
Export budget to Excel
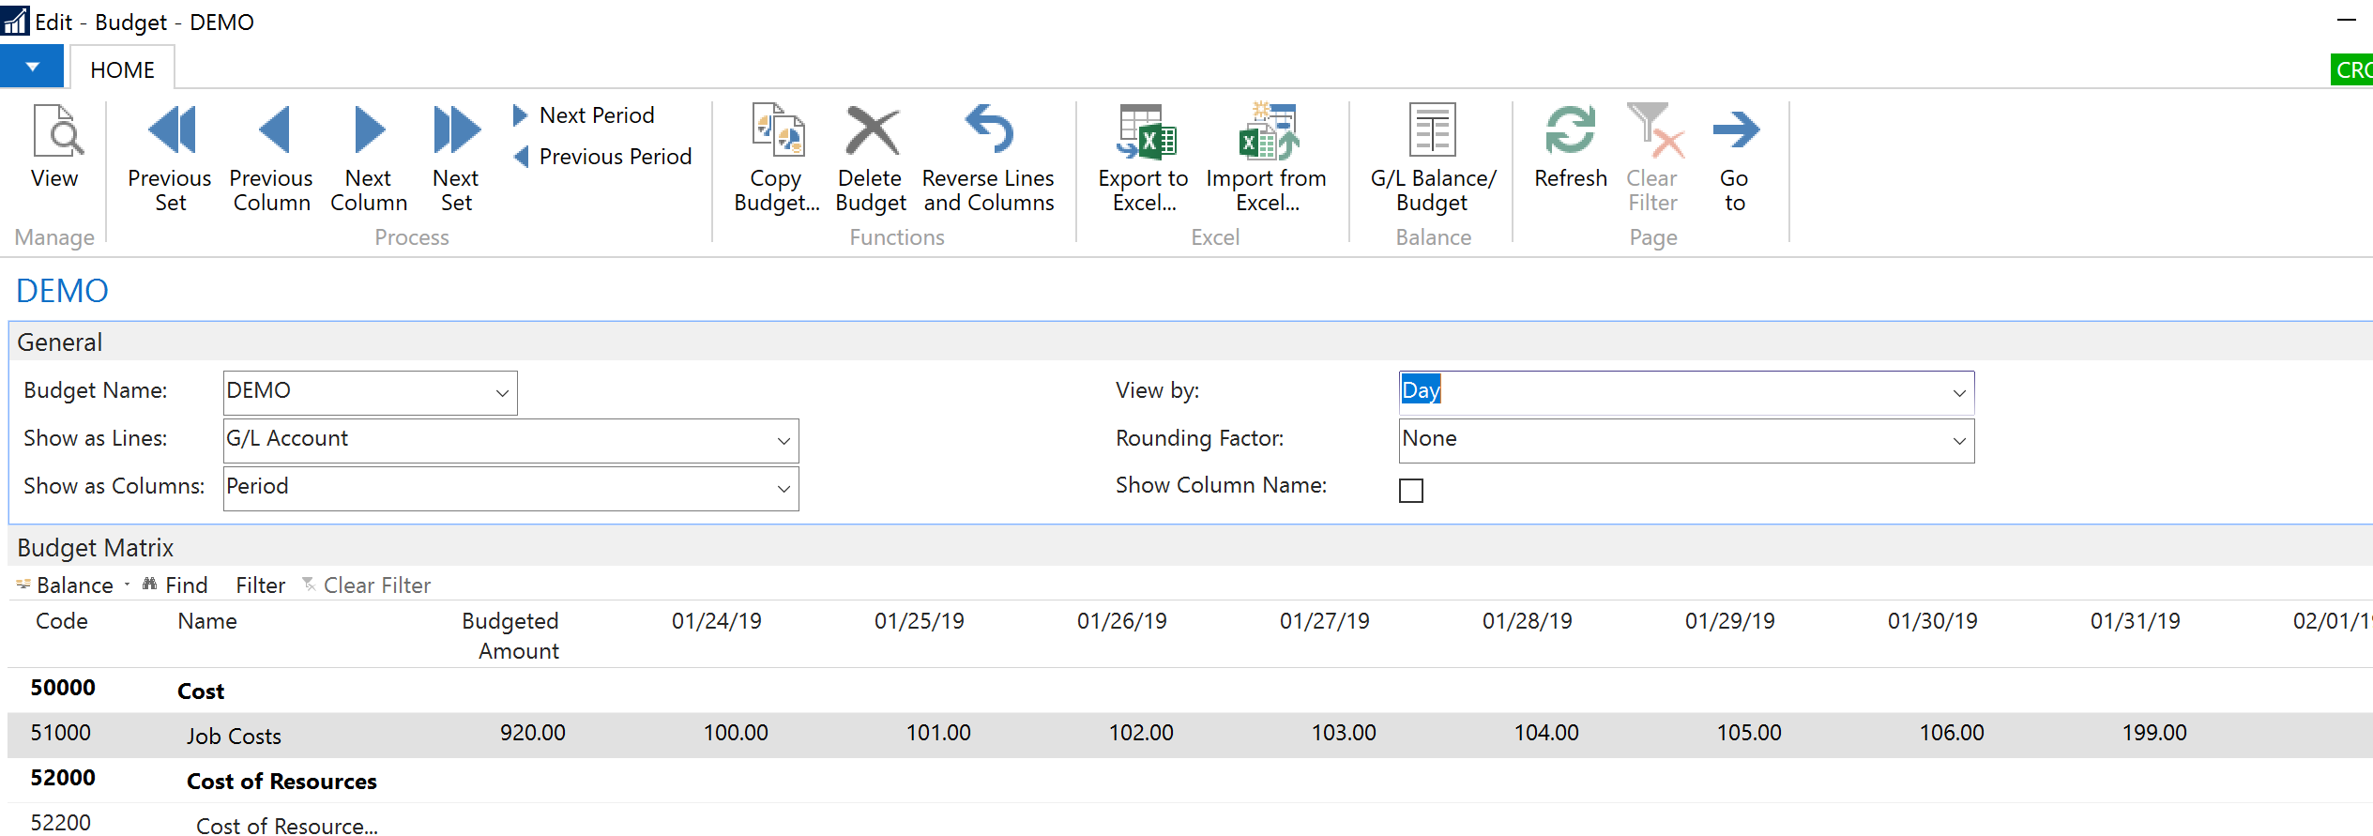[1144, 131]
